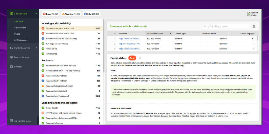The height and width of the screenshot is (134, 269).
Task: Click the Content Analysis icon
Action: [x=11, y=48]
